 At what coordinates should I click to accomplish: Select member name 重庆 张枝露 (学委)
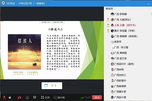point(125,31)
